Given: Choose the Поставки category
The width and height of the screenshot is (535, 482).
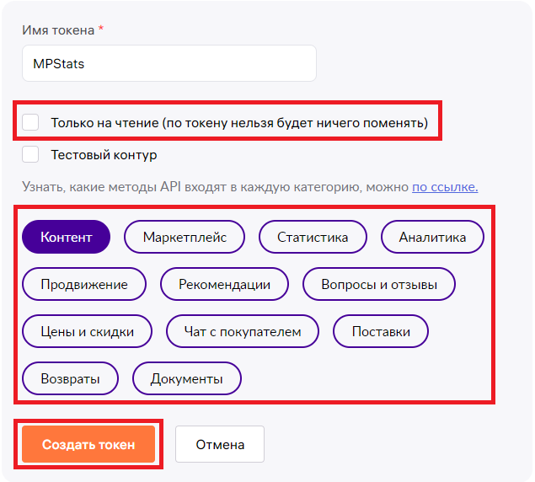Looking at the screenshot, I should click(x=381, y=331).
